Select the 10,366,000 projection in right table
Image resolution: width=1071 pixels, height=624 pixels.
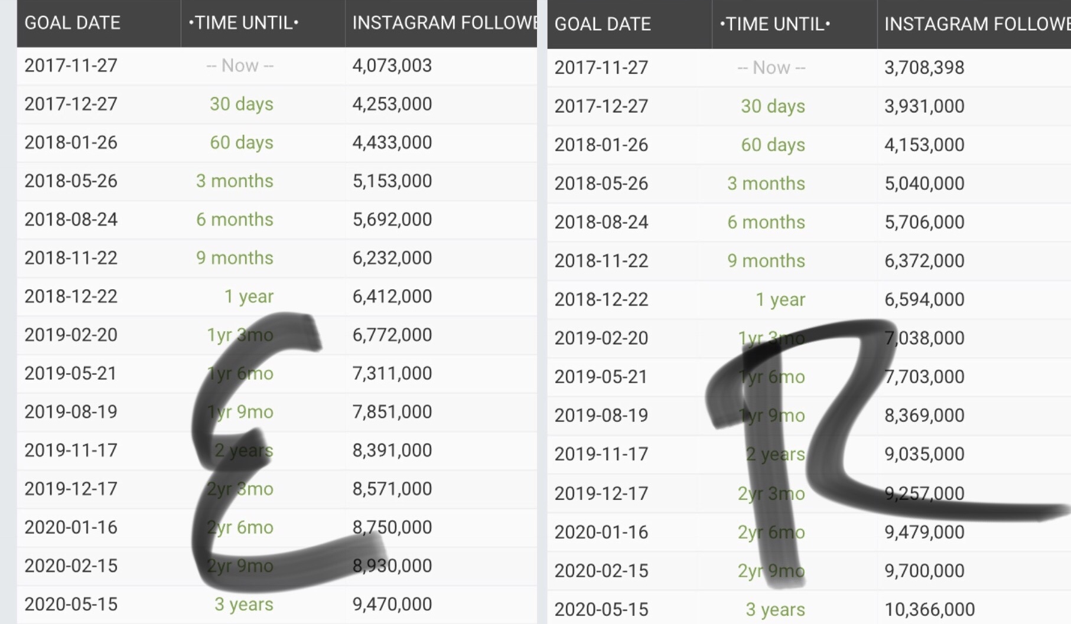coord(929,609)
